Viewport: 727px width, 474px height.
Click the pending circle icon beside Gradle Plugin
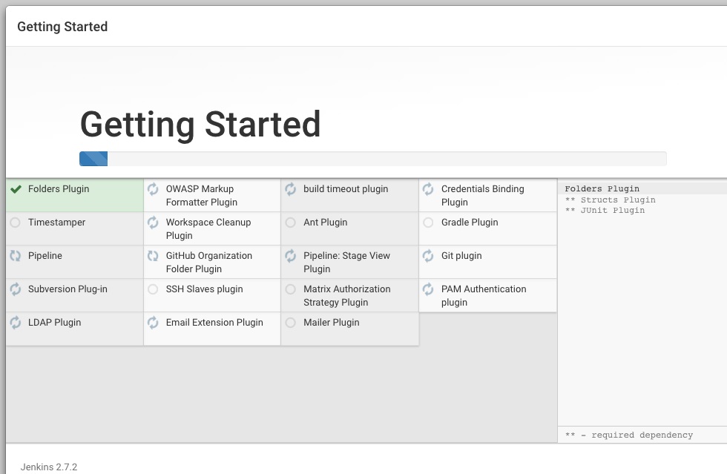[429, 223]
